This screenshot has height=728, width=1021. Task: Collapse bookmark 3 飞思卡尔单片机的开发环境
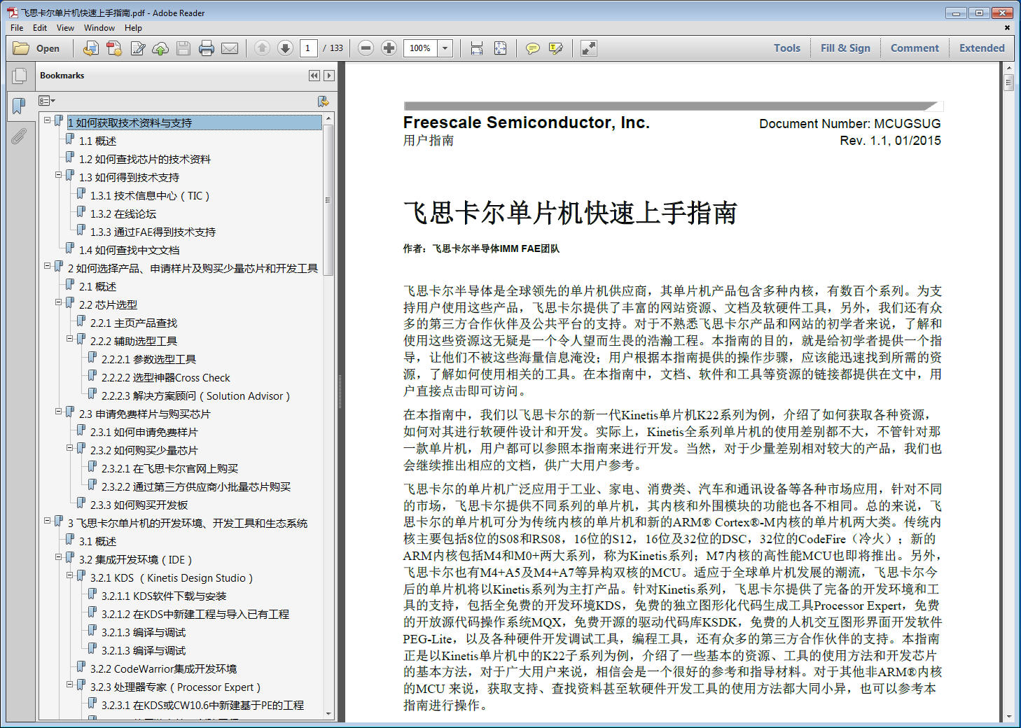pos(48,521)
